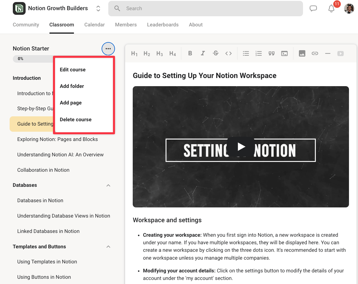Open the group switcher up-down arrows

pyautogui.click(x=98, y=8)
